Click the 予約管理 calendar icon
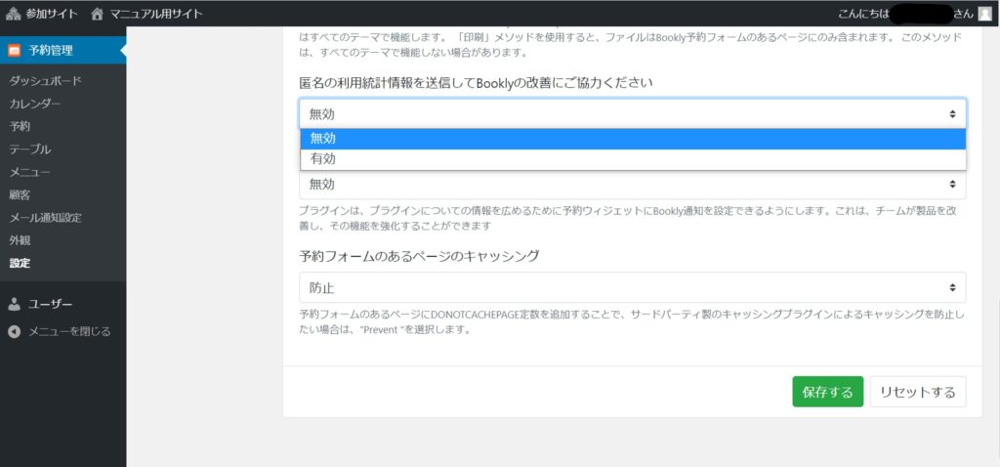Screen dimensions: 1000x467 tap(15, 50)
